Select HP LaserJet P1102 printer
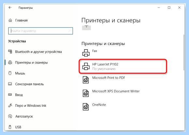The height and width of the screenshot is (135, 189). click(x=123, y=66)
